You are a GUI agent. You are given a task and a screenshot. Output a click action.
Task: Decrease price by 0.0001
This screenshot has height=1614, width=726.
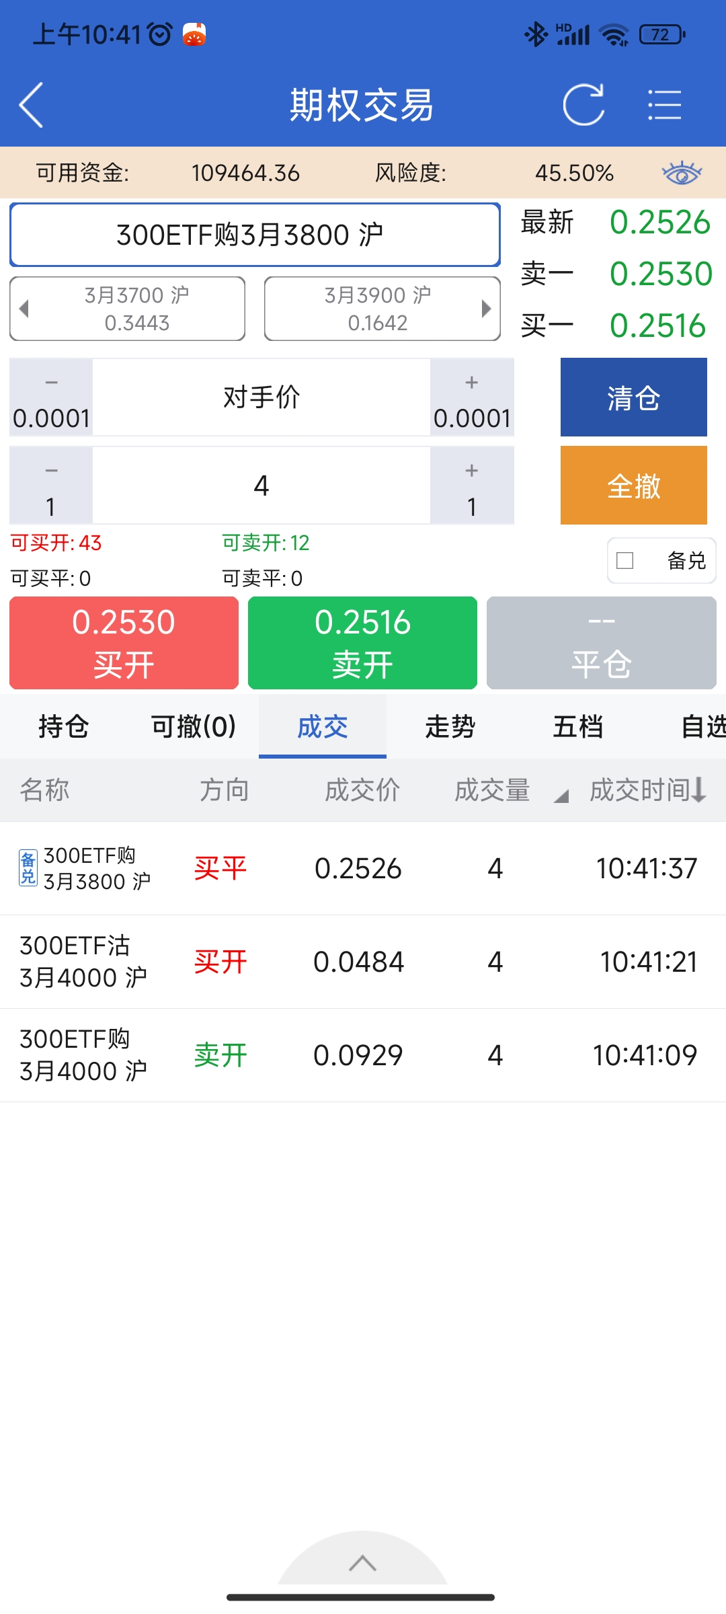click(51, 397)
